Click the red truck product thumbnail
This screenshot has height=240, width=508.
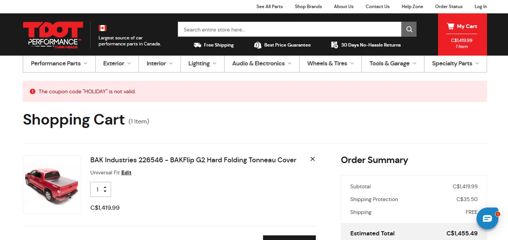52,184
